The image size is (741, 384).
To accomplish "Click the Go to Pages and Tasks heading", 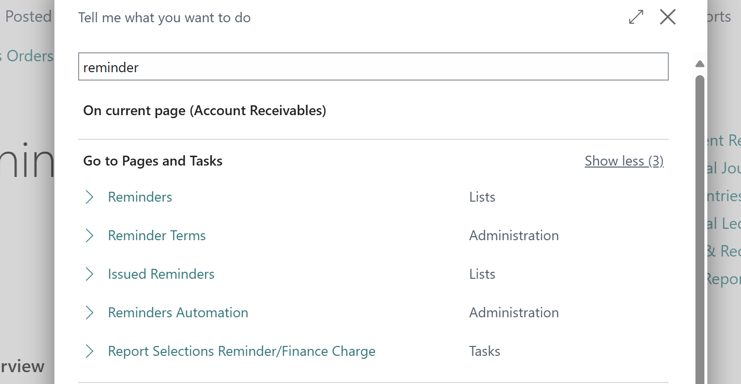I will tap(153, 161).
